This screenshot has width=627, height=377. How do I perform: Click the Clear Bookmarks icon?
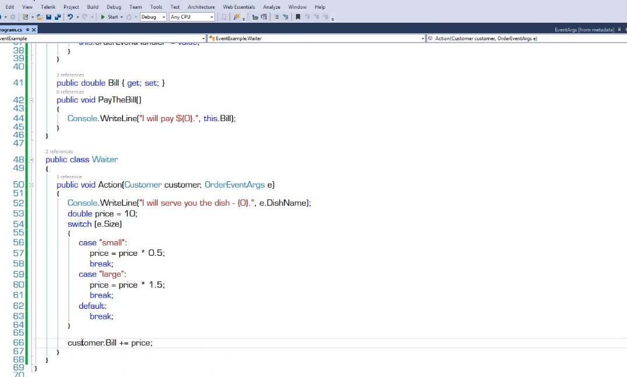326,17
